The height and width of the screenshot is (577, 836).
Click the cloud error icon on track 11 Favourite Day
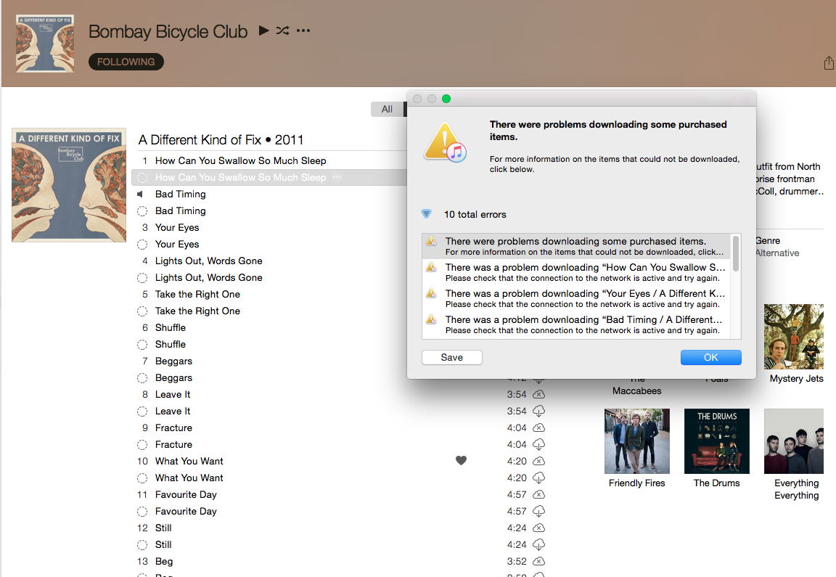point(539,495)
